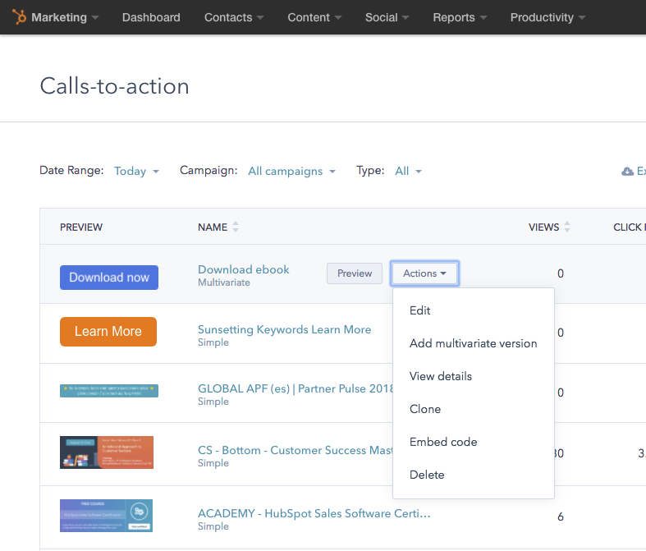Sort table by Views column arrows

click(x=567, y=227)
